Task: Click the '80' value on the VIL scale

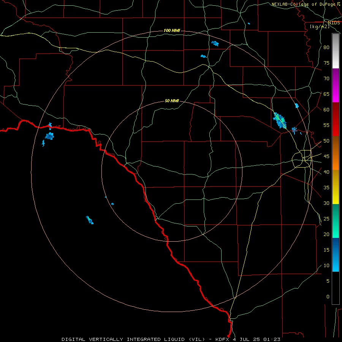Action: (326, 47)
